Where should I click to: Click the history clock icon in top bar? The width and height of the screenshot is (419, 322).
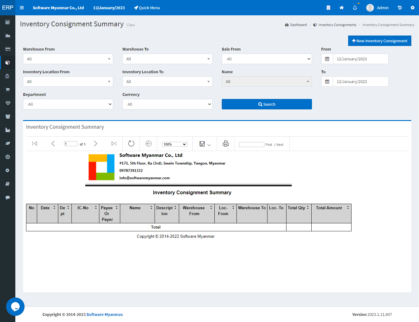coord(400,8)
